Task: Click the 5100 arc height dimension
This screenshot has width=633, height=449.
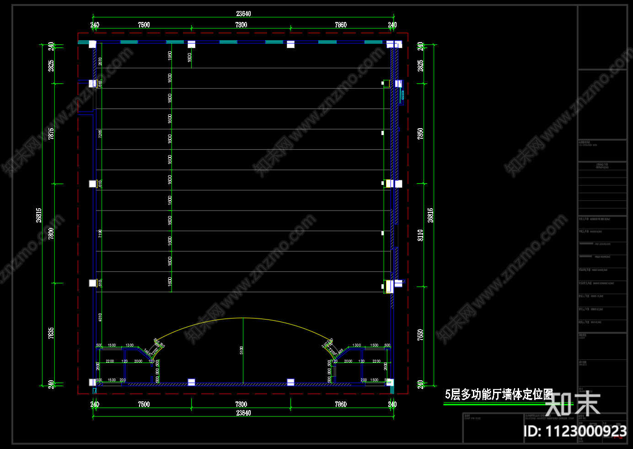Action: 241,350
